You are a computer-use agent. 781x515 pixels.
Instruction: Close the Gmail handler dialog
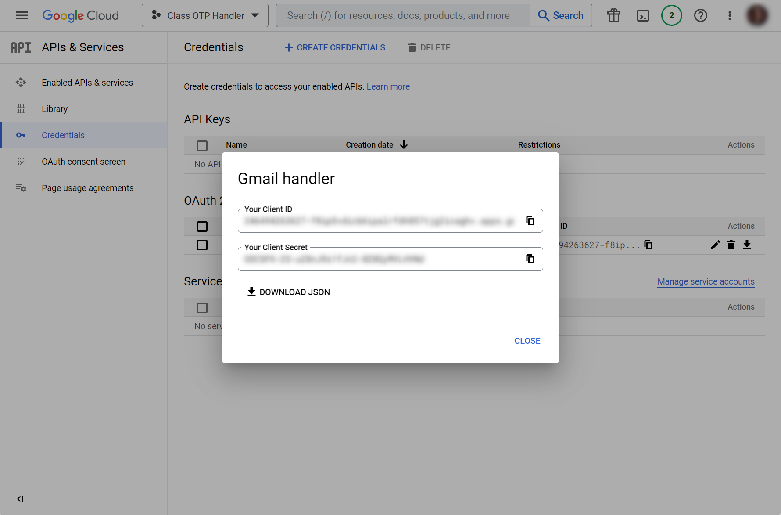pos(527,341)
